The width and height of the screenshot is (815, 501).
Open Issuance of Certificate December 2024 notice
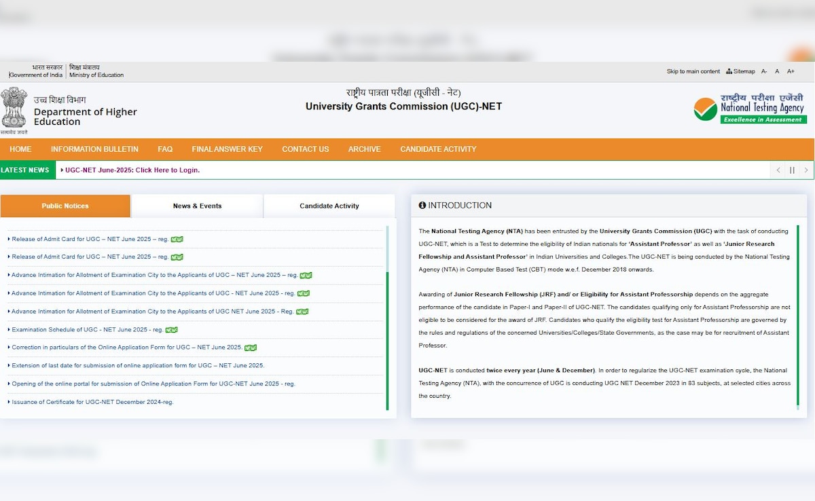coord(92,402)
